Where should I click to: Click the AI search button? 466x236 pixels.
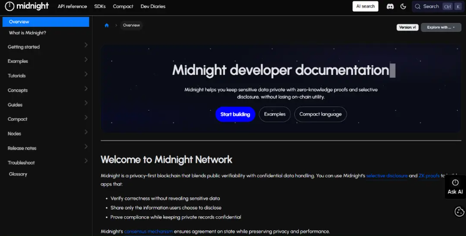365,6
